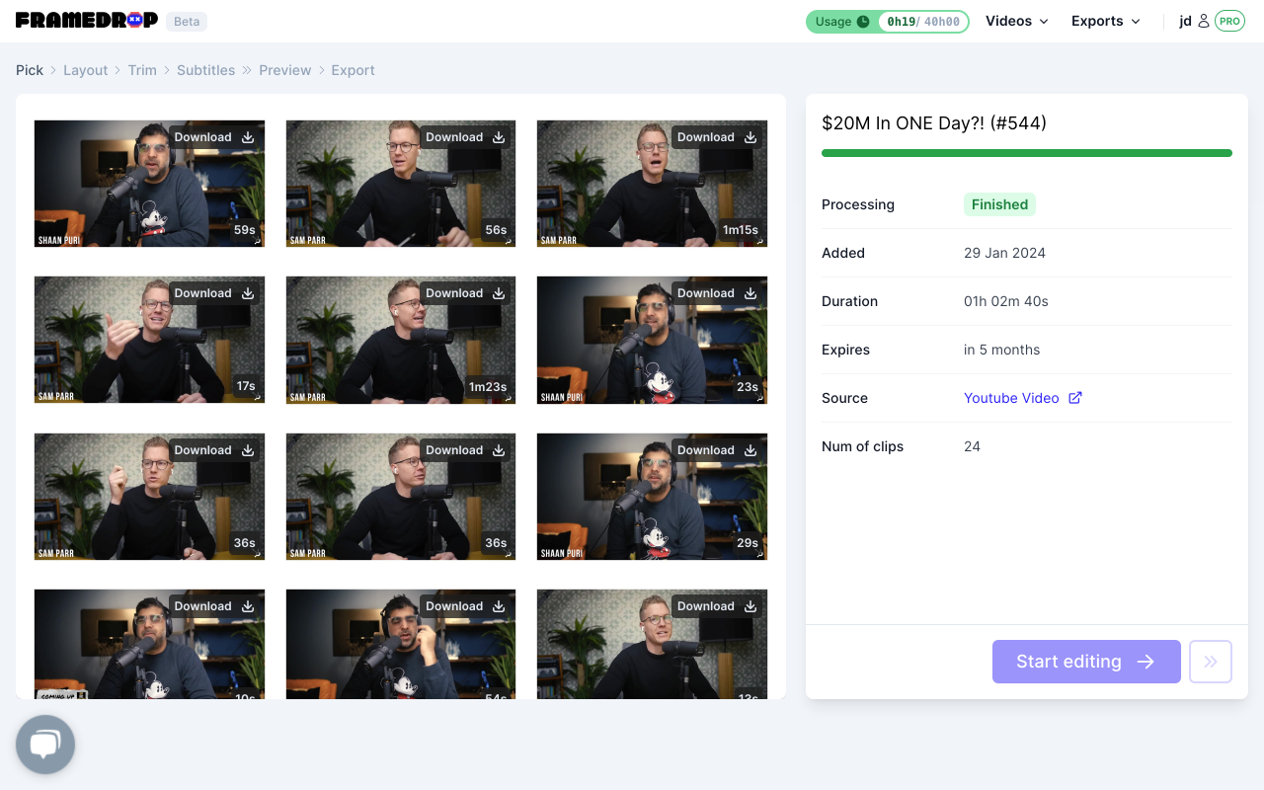The width and height of the screenshot is (1264, 790).
Task: Click the Start editing button
Action: pos(1086,662)
